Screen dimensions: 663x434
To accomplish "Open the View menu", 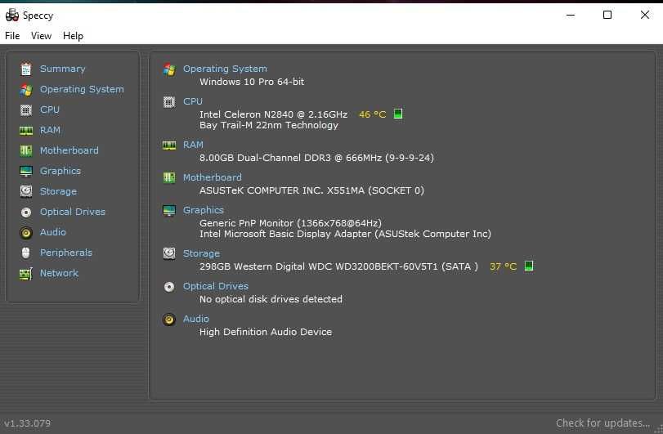I will tap(41, 36).
